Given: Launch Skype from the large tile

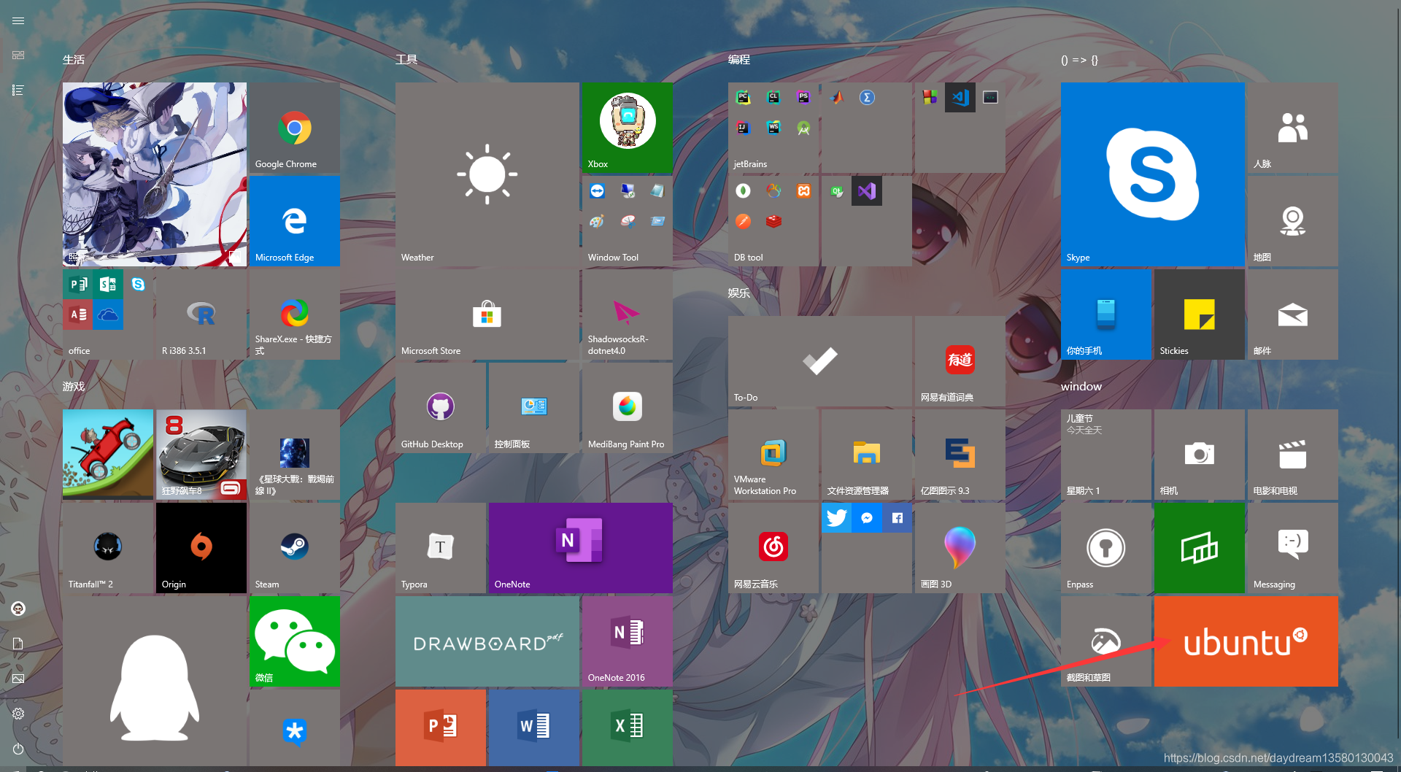Looking at the screenshot, I should tap(1153, 174).
